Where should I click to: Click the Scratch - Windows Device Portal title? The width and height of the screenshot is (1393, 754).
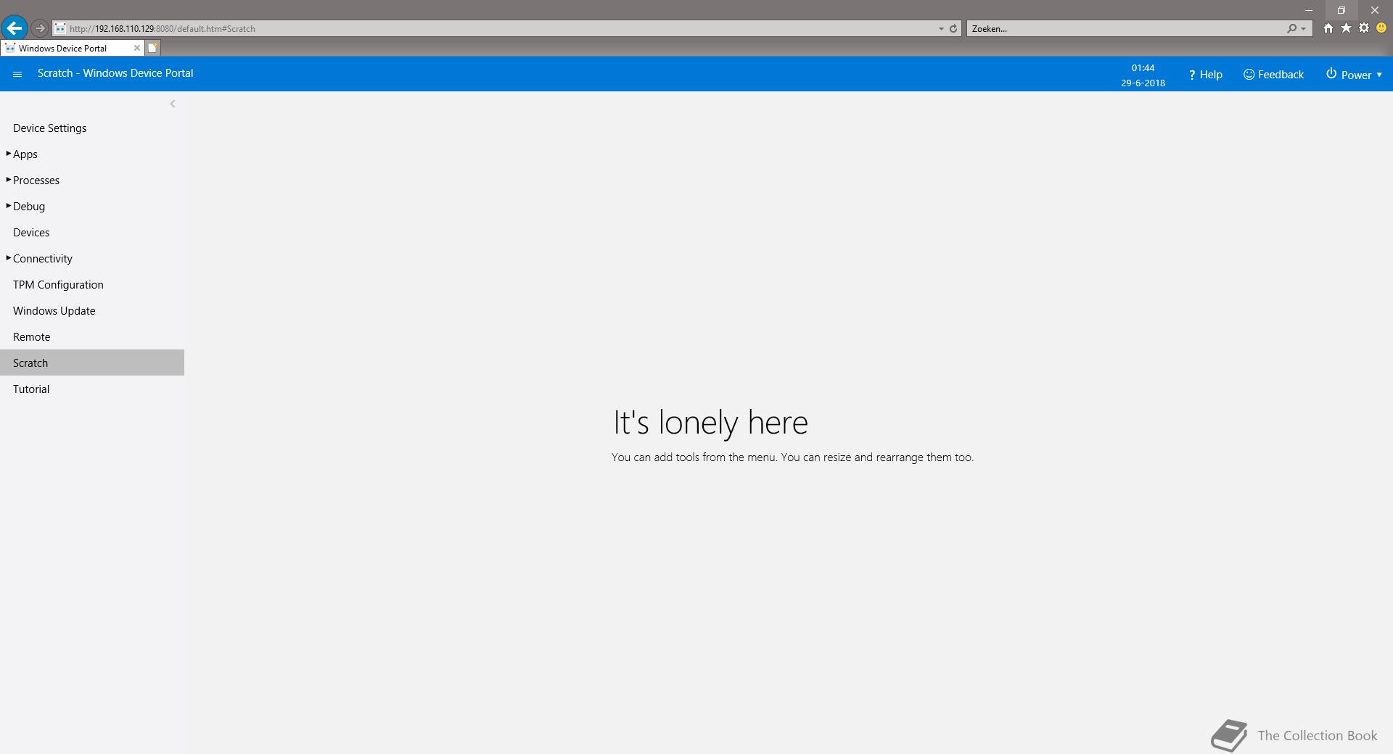click(115, 73)
